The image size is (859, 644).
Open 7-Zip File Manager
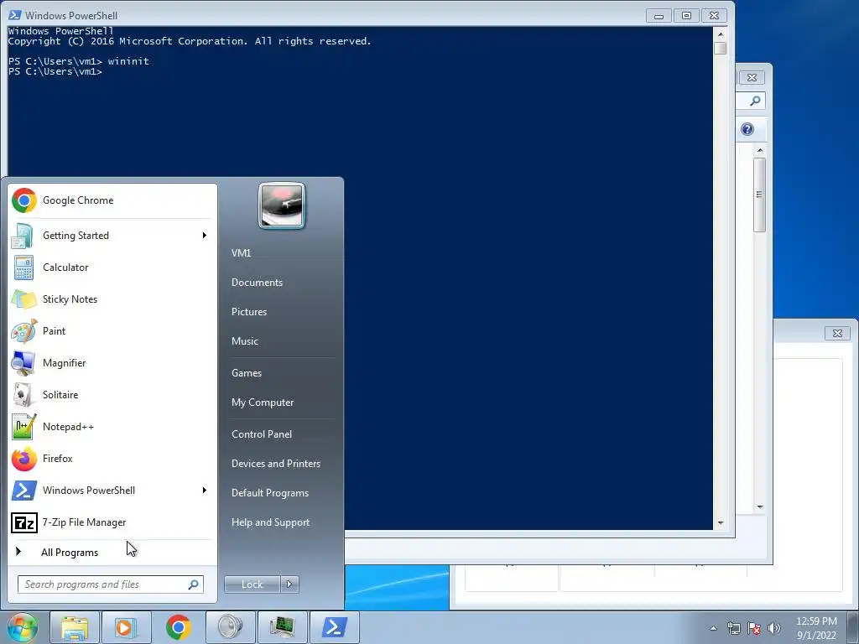click(x=112, y=522)
